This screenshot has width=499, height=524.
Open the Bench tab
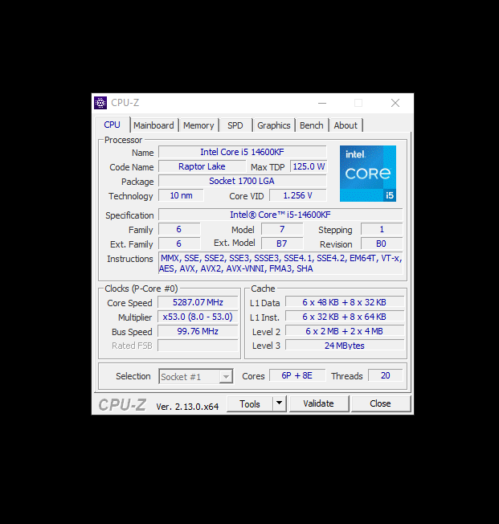(x=312, y=125)
